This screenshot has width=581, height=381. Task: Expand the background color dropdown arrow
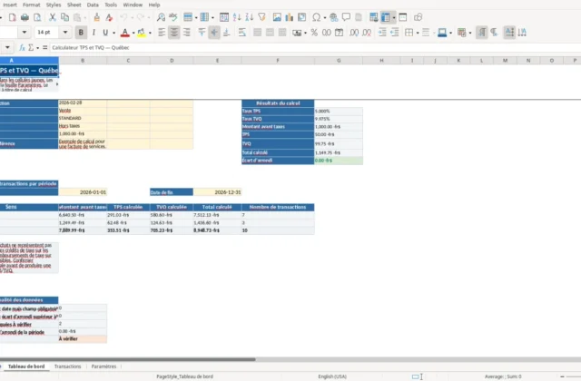pos(450,33)
